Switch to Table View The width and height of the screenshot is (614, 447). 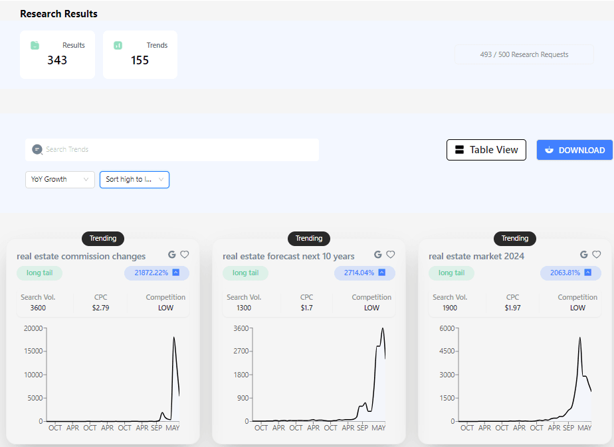[x=486, y=150]
